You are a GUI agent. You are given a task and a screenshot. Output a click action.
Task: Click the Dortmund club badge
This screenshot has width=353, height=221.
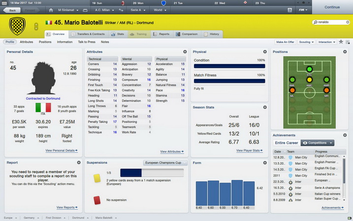(17, 26)
